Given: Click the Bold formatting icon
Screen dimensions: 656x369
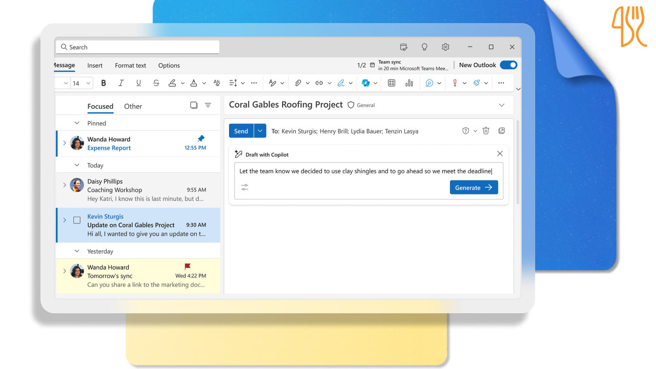Looking at the screenshot, I should (104, 83).
